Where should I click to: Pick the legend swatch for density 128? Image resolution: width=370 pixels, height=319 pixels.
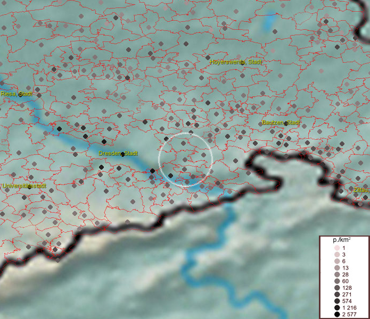tap(337, 288)
